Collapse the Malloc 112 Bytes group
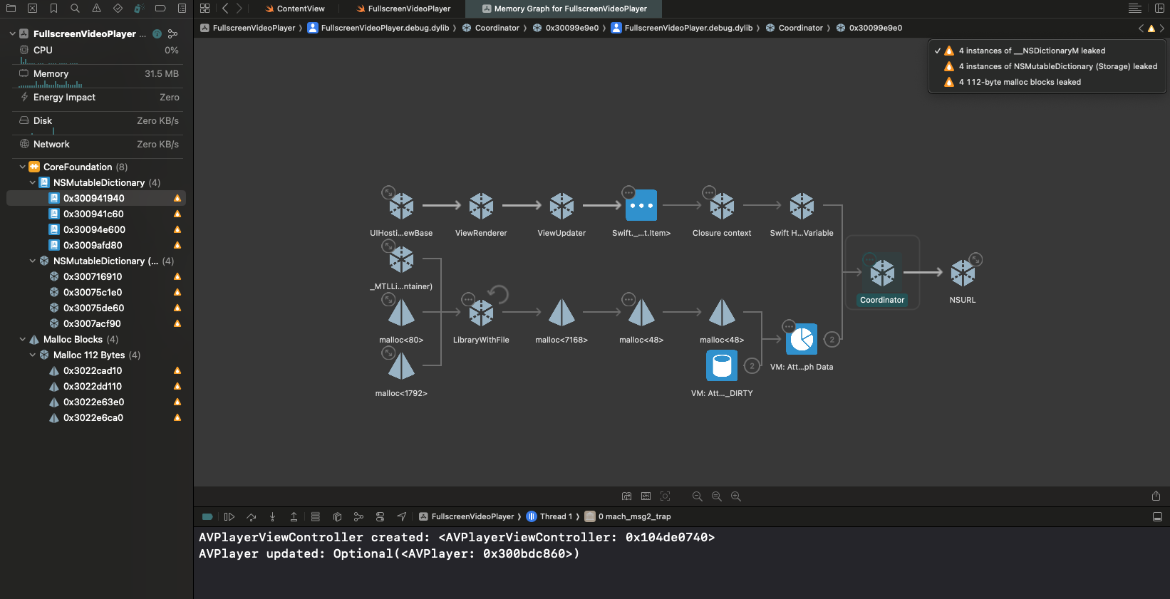The height and width of the screenshot is (599, 1170). coord(33,355)
